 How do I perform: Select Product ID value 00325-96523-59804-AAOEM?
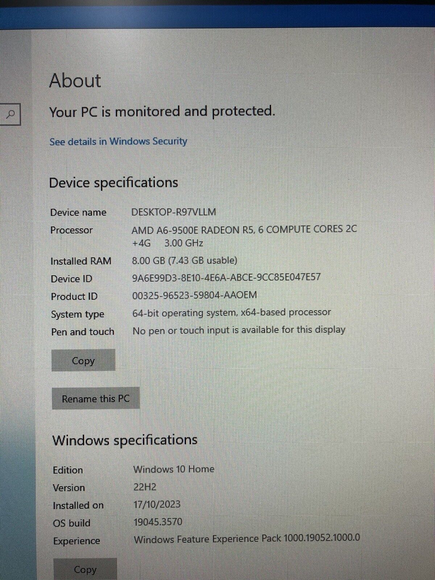(x=195, y=295)
